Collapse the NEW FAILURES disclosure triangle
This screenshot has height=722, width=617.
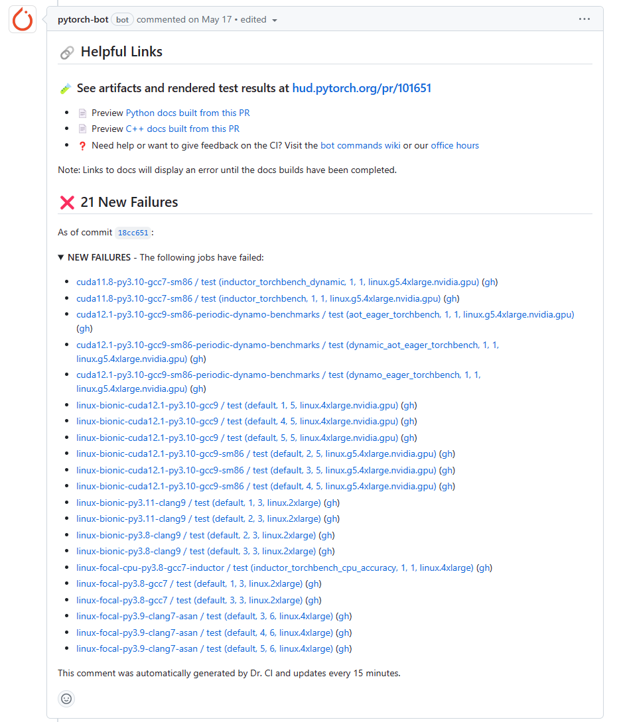[61, 257]
